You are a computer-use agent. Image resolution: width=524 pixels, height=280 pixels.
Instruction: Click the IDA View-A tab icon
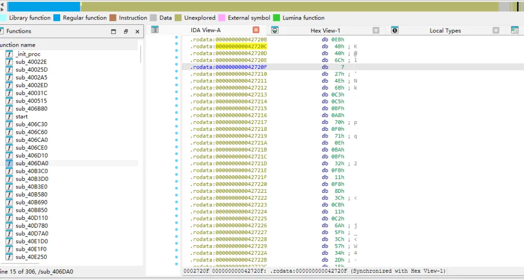(x=155, y=30)
